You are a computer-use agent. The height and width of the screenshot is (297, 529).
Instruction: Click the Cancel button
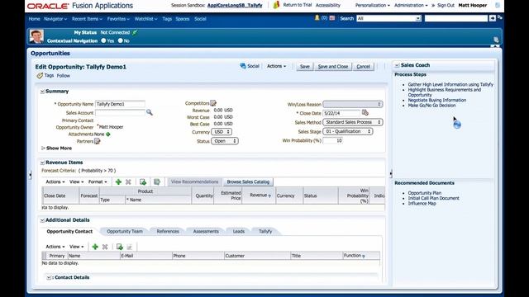364,66
